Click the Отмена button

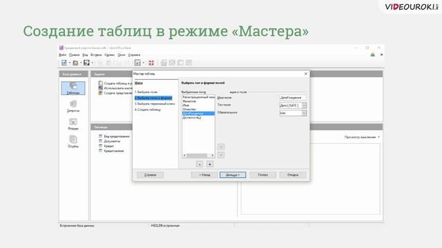[293, 175]
